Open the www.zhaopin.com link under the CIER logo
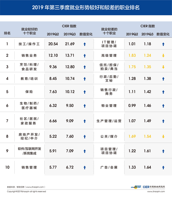 tap(156, 192)
